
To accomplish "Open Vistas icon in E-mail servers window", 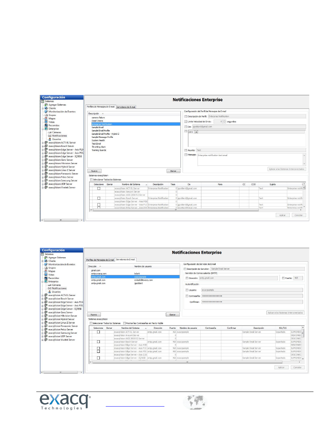I will click(x=46, y=275).
